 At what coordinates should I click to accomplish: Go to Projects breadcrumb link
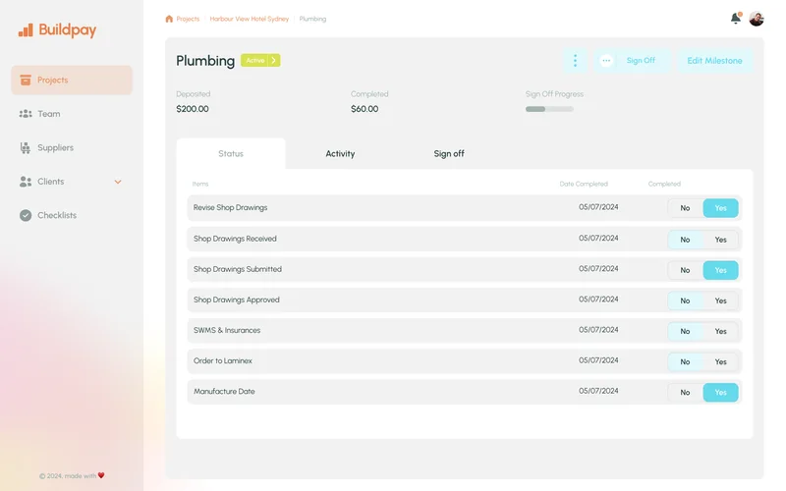pos(188,19)
